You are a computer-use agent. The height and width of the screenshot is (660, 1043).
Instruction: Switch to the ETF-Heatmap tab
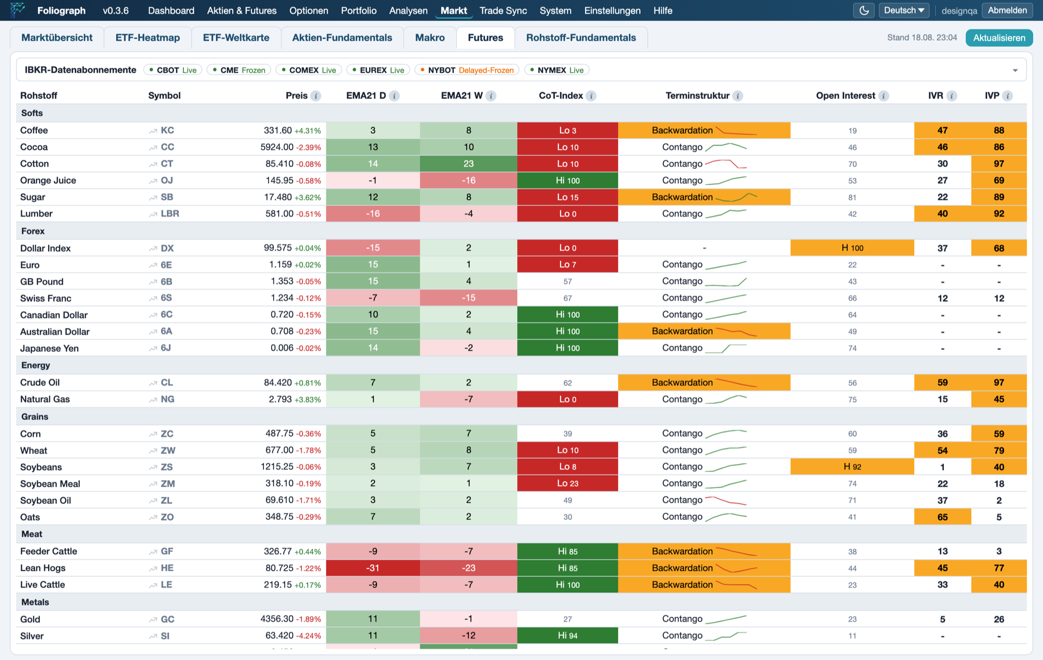[148, 38]
